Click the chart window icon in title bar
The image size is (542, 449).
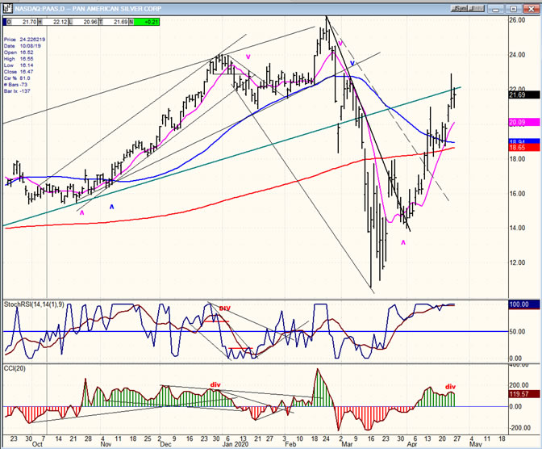tap(8, 9)
